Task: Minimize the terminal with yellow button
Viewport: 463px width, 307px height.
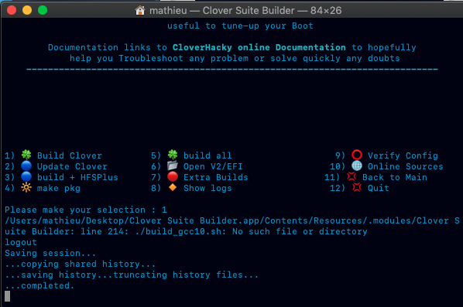Action: click(x=27, y=10)
